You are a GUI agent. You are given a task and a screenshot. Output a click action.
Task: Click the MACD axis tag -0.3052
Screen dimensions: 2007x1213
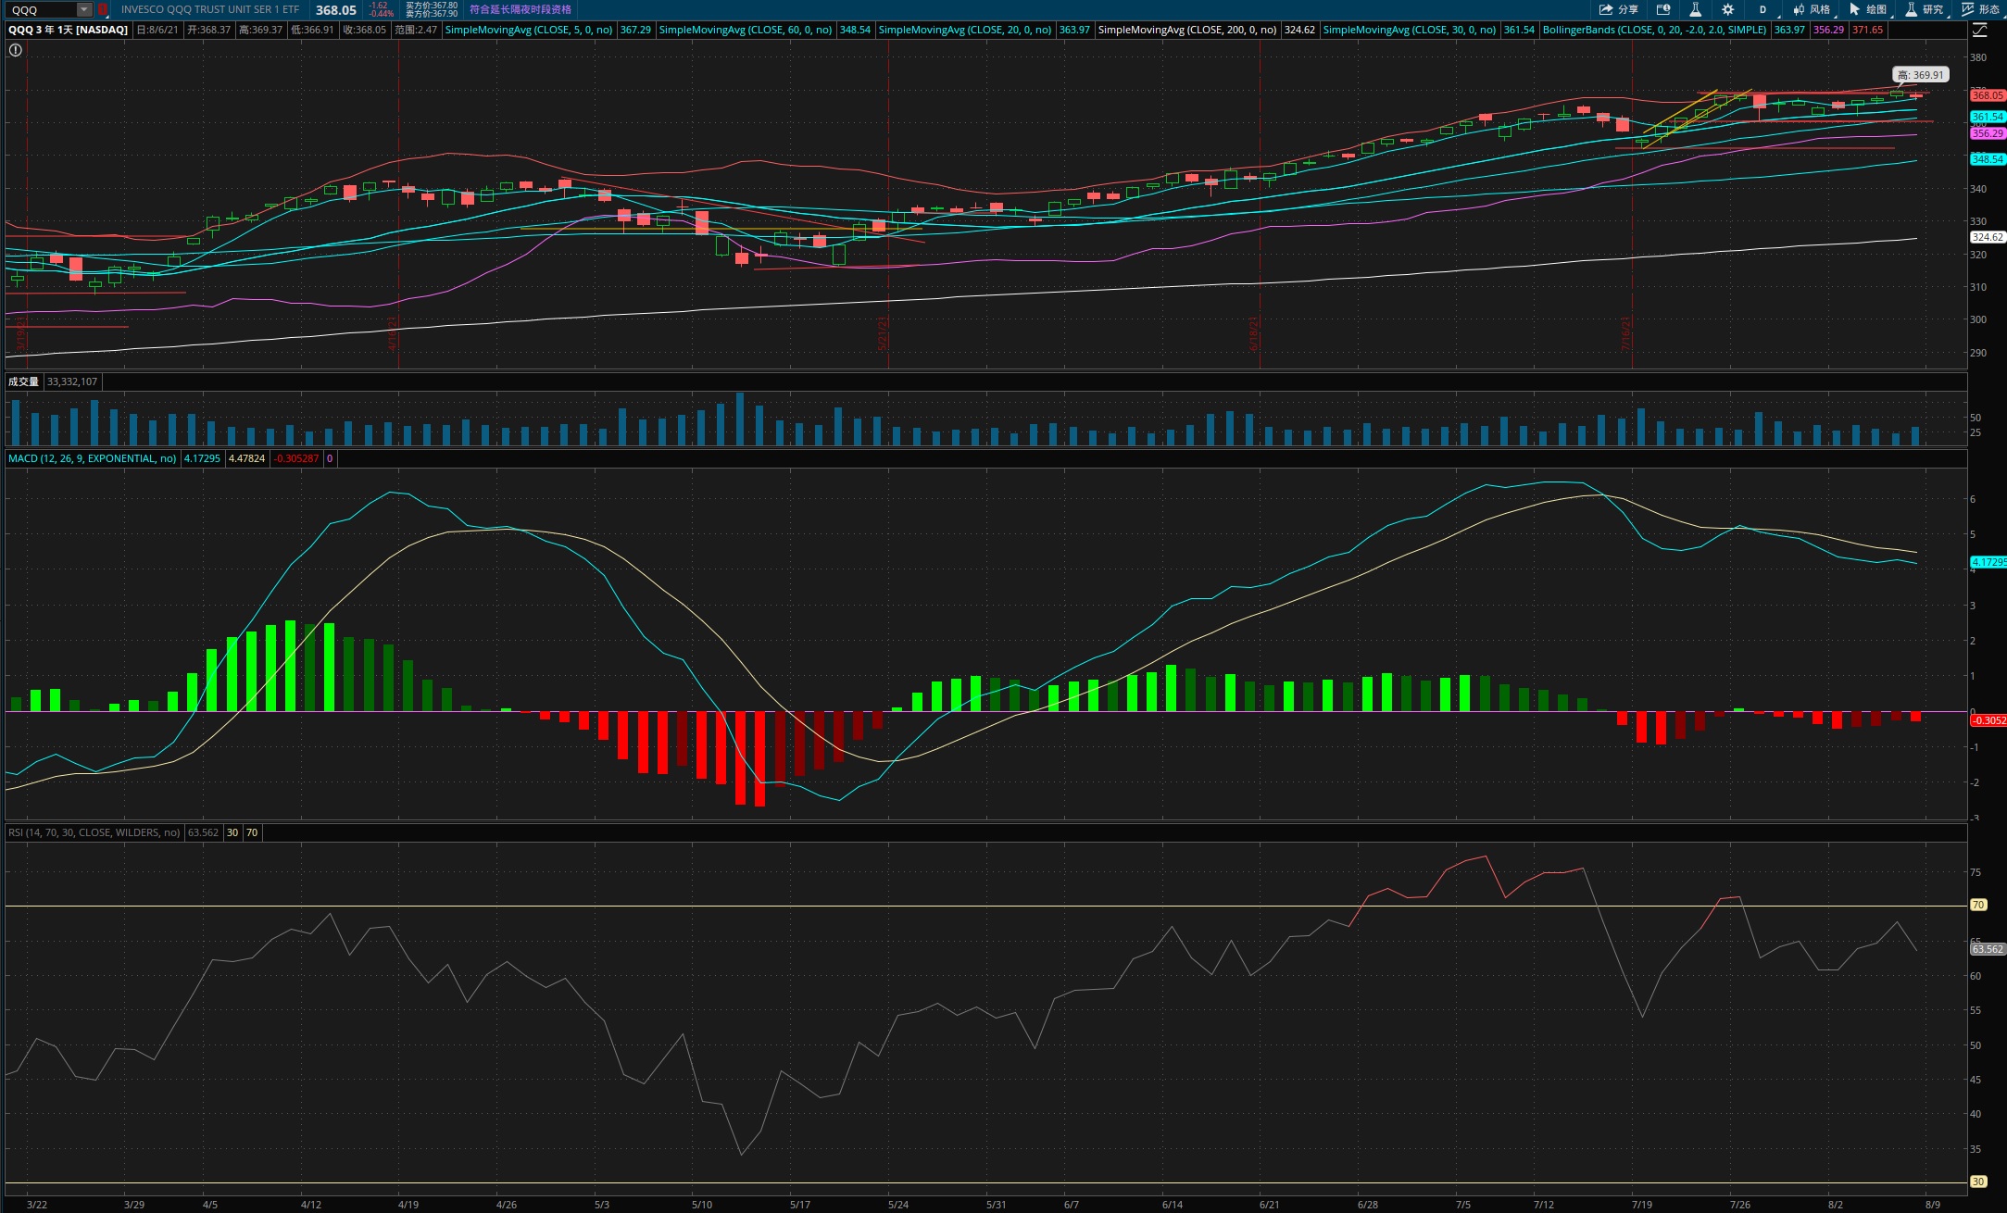point(1988,720)
